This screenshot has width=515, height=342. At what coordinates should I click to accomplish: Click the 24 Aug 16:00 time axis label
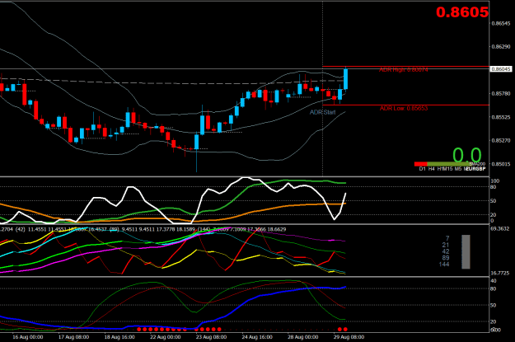(x=257, y=337)
